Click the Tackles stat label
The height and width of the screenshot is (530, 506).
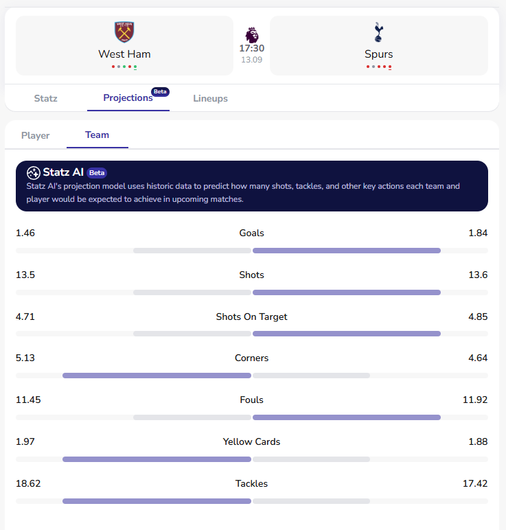click(251, 483)
